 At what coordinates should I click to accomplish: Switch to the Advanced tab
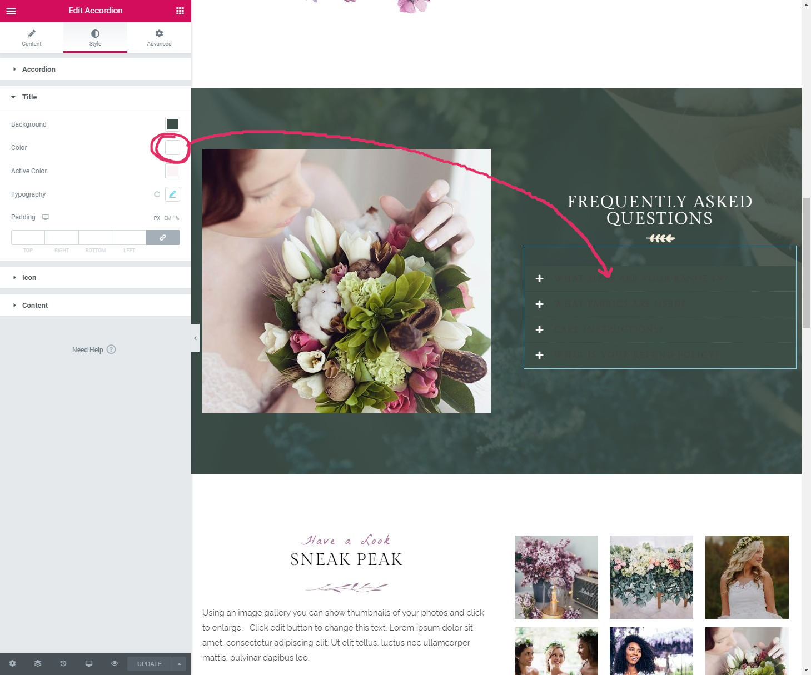(159, 38)
